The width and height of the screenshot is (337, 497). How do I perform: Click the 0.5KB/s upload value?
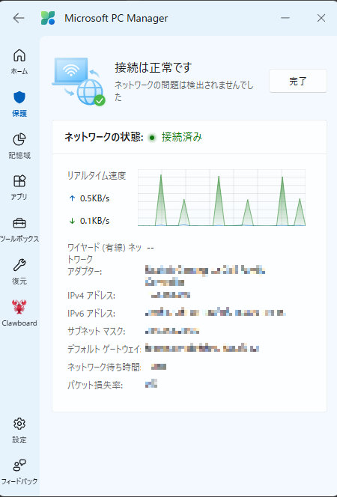tap(94, 198)
